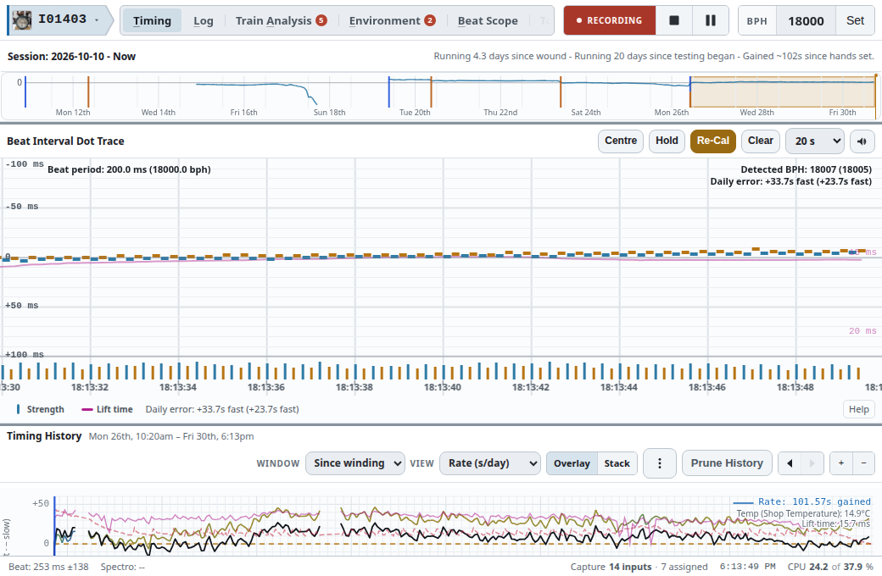This screenshot has width=882, height=576.
Task: Toggle the Lift time legend item
Action: [107, 409]
